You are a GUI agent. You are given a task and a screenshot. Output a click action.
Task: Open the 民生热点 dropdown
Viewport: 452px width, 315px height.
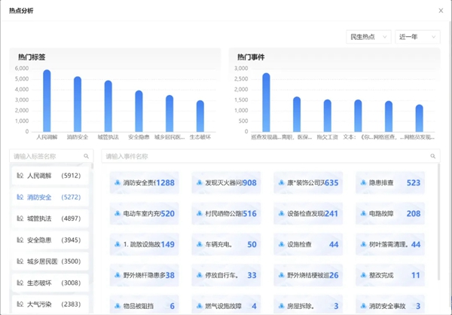(368, 37)
